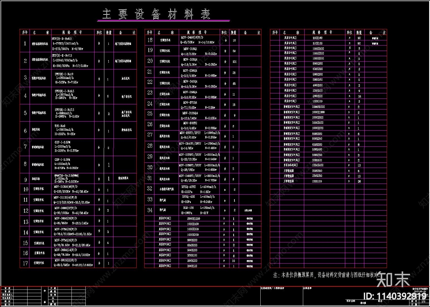Click the 2000X1250 louver size cell
430x307 pixels.
click(x=193, y=219)
